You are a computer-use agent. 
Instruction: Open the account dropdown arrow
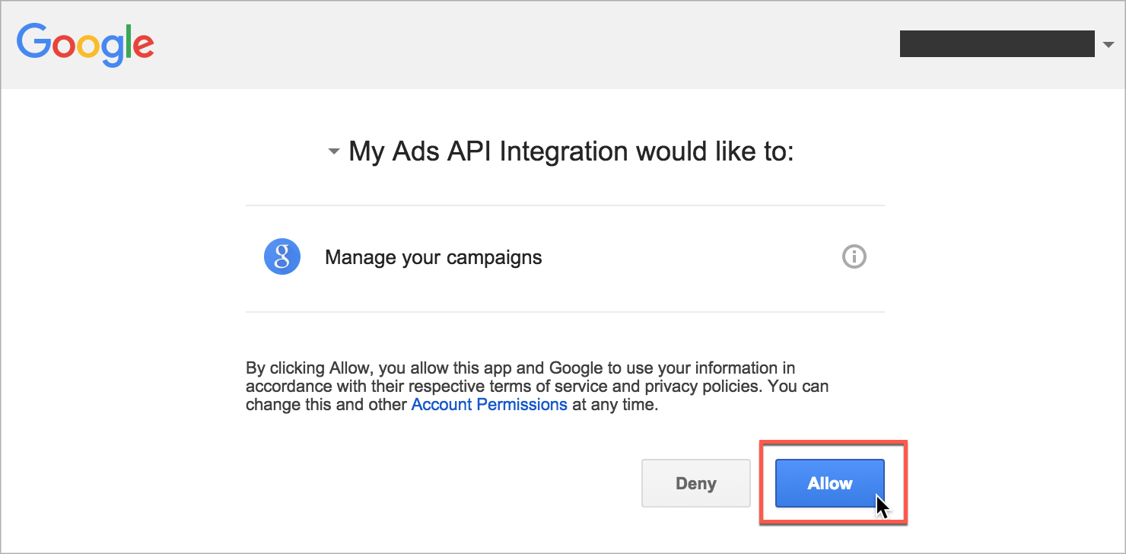tap(1108, 44)
